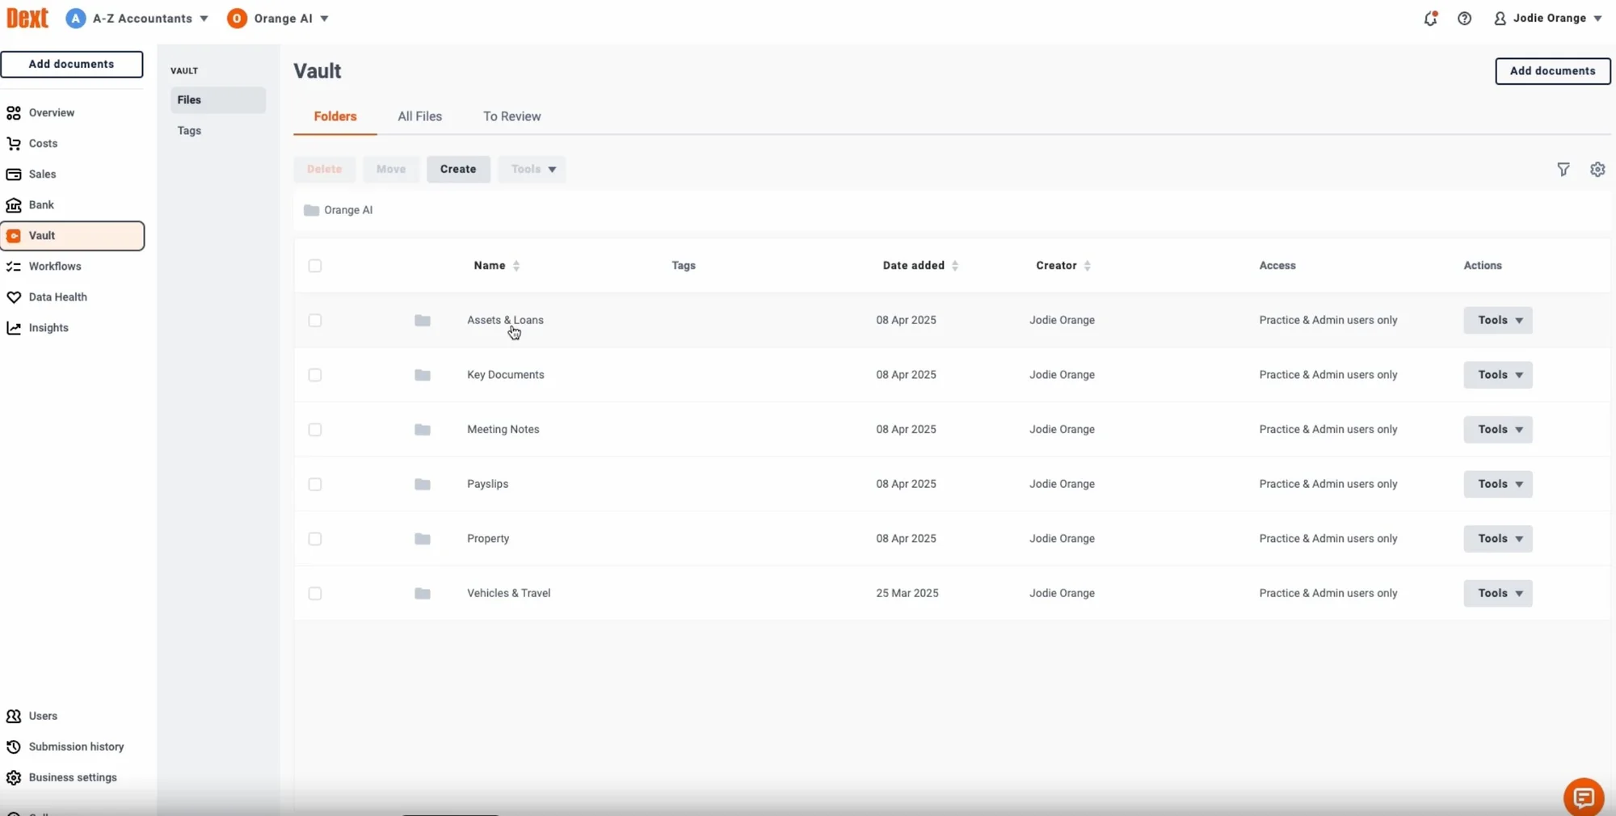Expand the A-Z Accountants dropdown
Viewport: 1616px width, 816px height.
(x=137, y=19)
